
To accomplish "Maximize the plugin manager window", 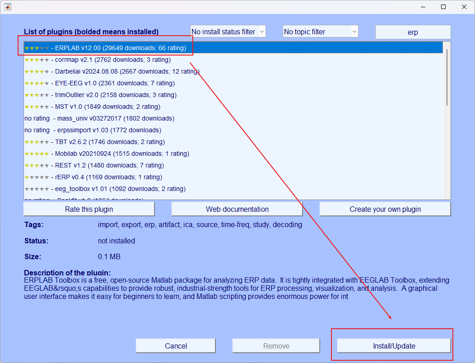I will pos(443,7).
